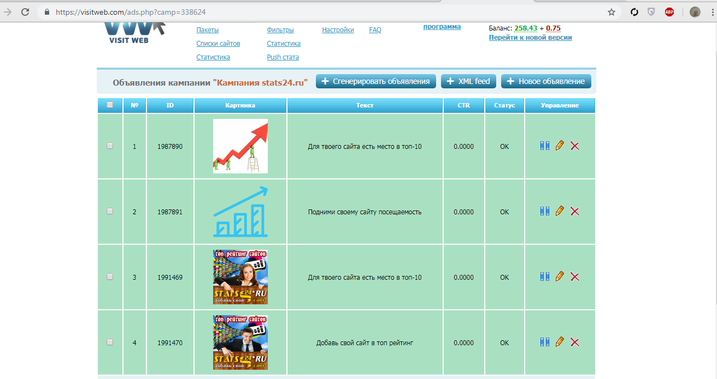Open the Adblock Plus extension icon
This screenshot has height=379, width=717.
[x=669, y=12]
